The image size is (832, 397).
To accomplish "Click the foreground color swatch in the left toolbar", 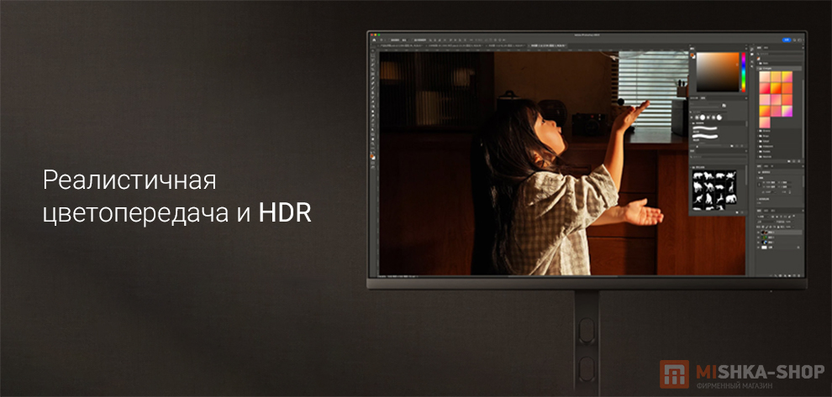I will click(x=373, y=156).
